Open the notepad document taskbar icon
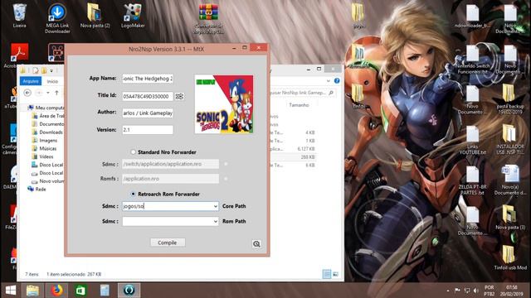 [x=105, y=291]
